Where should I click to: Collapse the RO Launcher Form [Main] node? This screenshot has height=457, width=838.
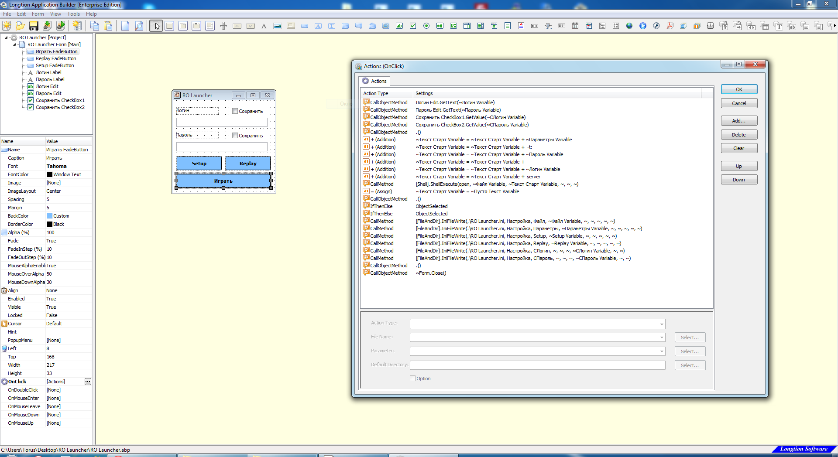tap(14, 44)
